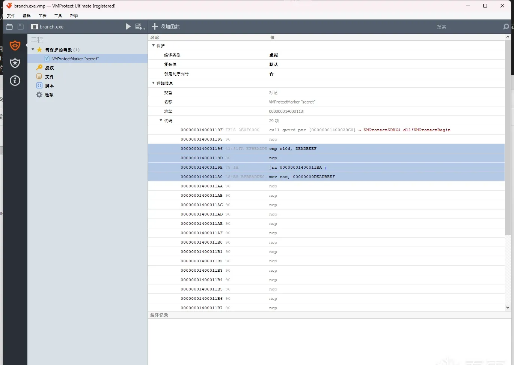
Task: Select nop row at 000000014000119D
Action: coord(326,158)
